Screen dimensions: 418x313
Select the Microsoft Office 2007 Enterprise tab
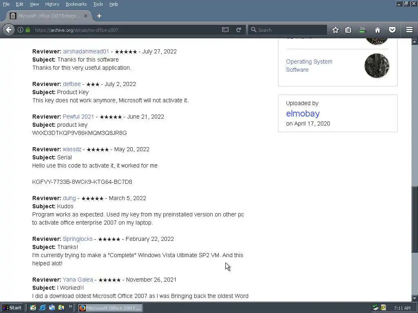click(49, 16)
